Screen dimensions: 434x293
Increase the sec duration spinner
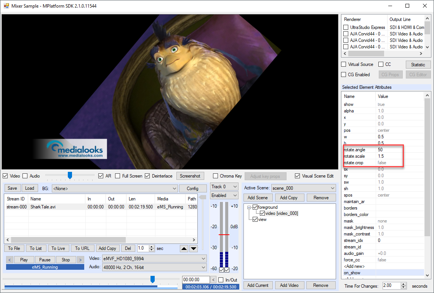(151, 247)
